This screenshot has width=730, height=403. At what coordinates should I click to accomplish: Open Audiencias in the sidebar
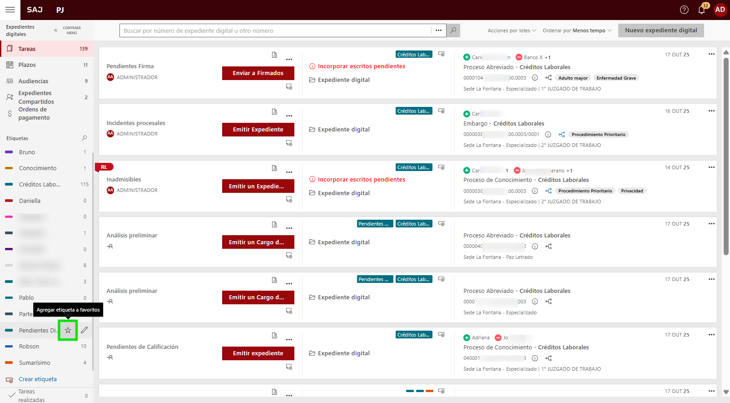click(33, 81)
